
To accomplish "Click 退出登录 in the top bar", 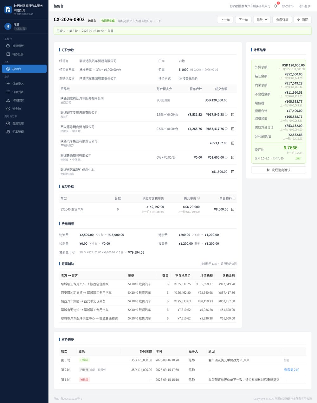I will pos(305,6).
